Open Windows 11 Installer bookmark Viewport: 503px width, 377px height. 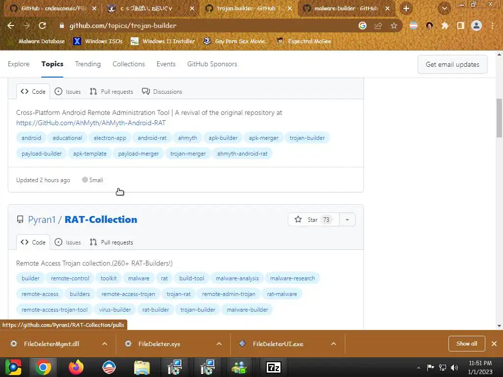163,41
